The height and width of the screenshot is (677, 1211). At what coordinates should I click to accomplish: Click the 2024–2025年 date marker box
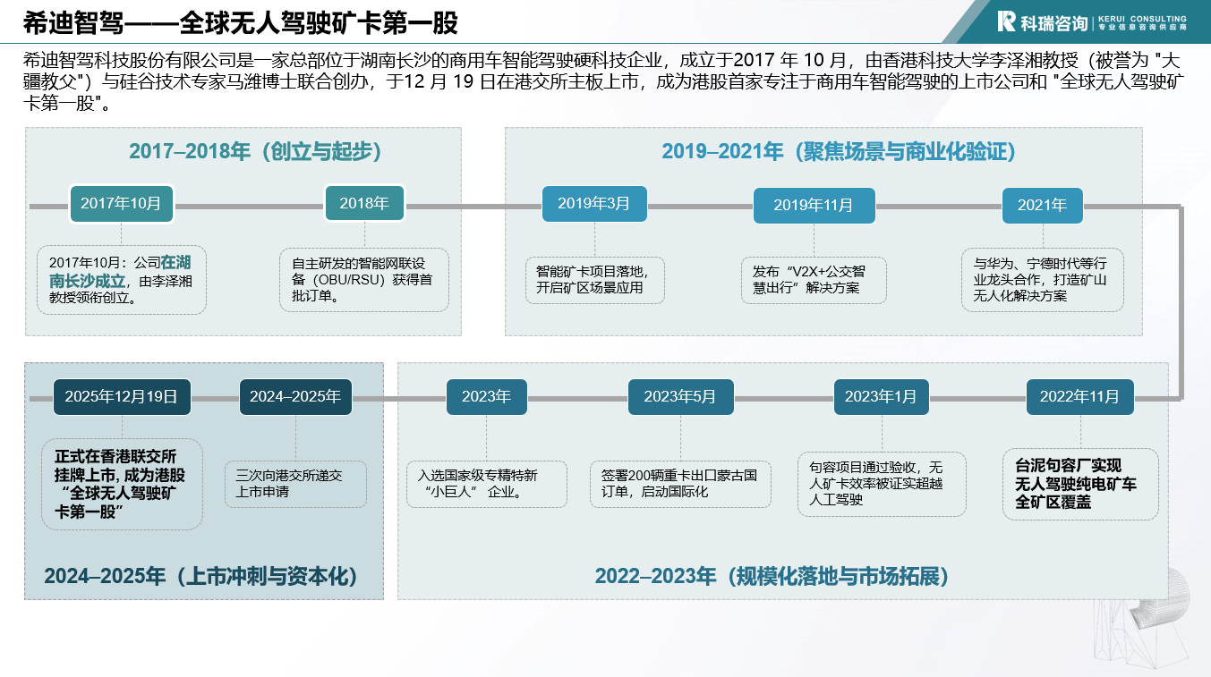click(295, 397)
